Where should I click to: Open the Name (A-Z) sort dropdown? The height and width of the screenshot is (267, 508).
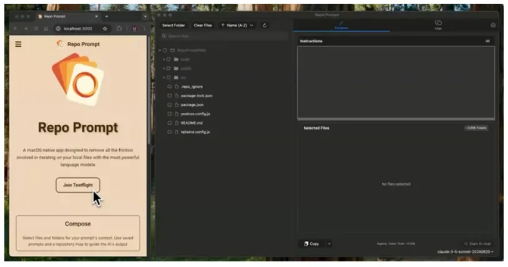click(x=237, y=26)
